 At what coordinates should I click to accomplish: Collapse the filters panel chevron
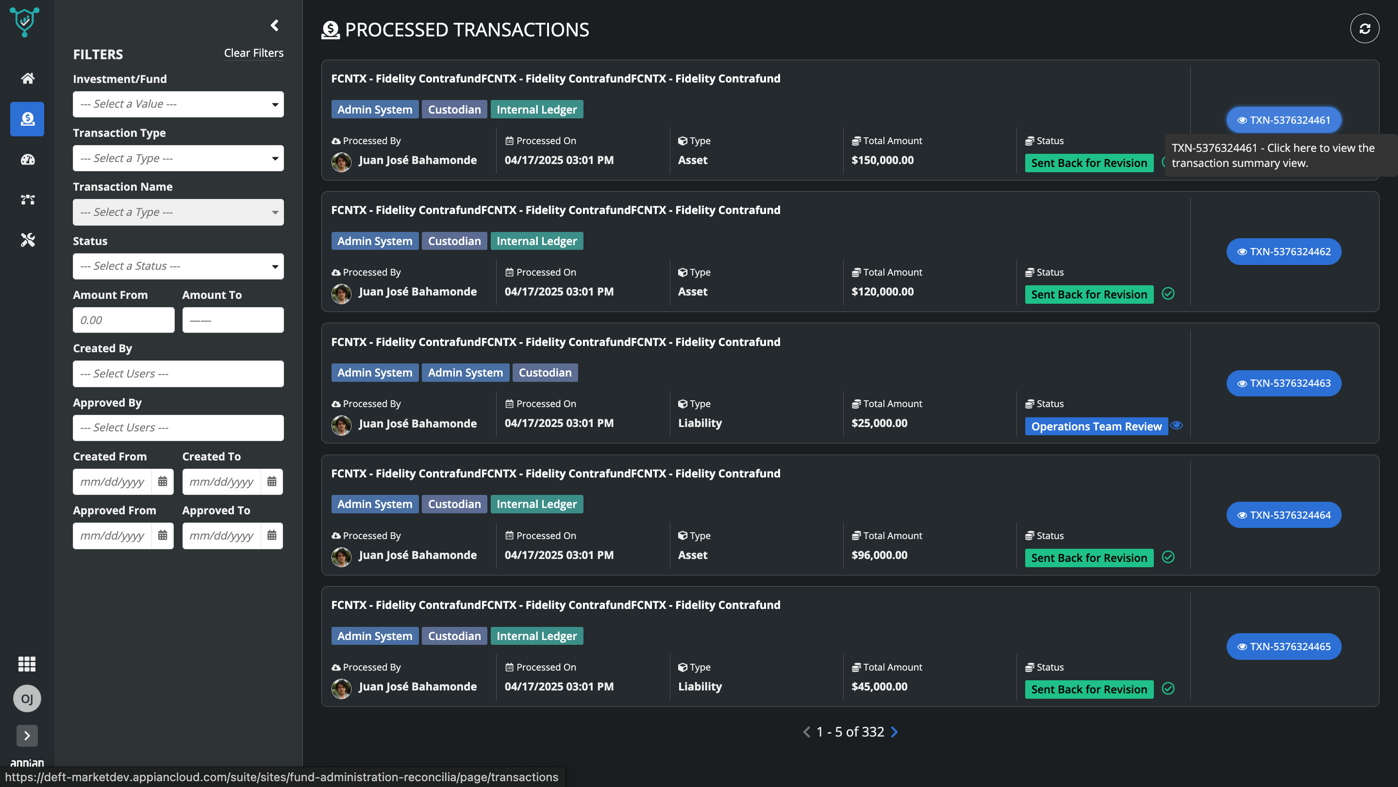pos(275,26)
